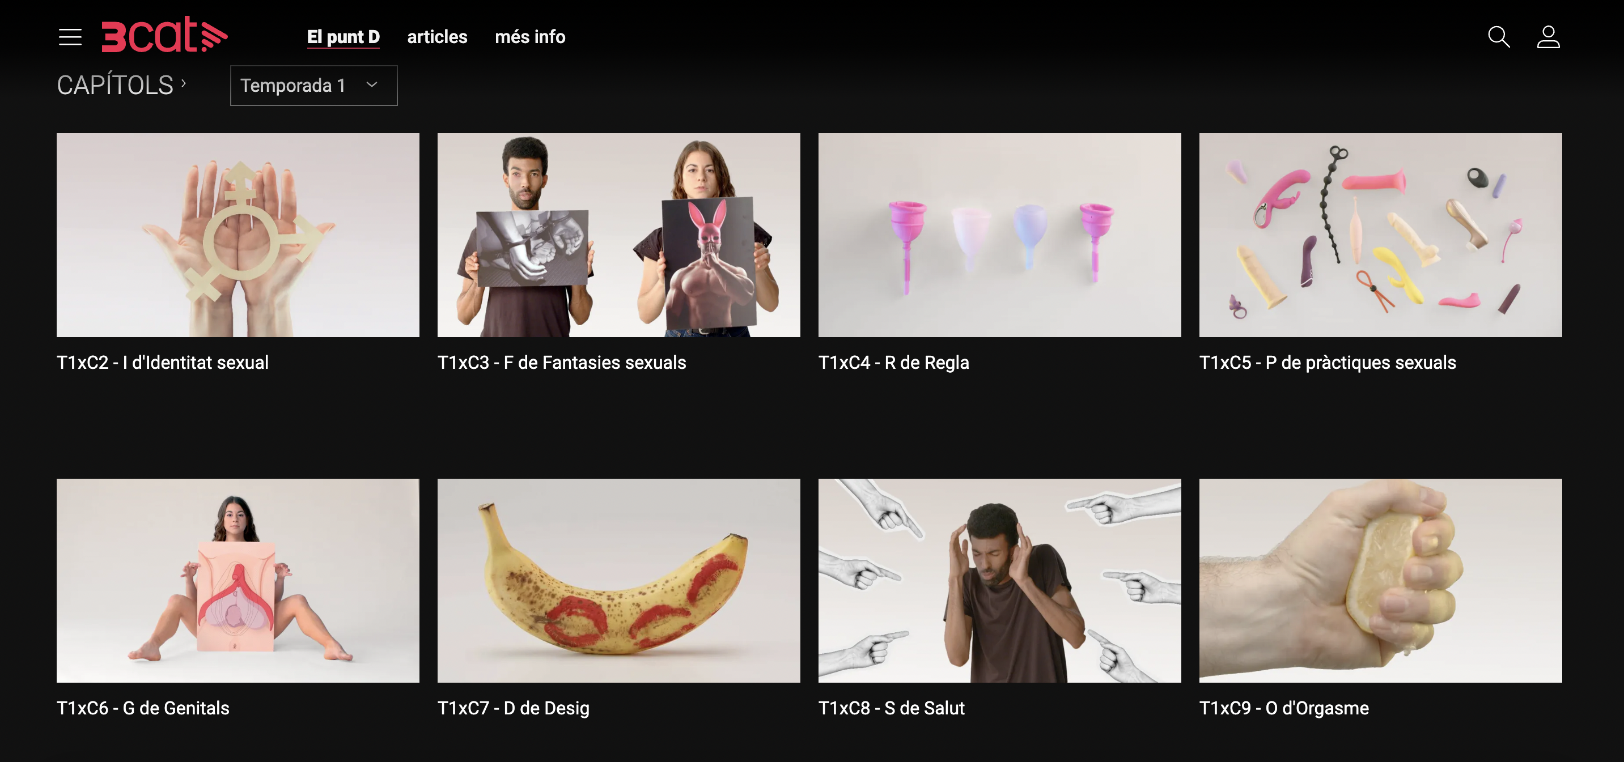Play the menstrual cups episode thumbnail
Screen dimensions: 1624x762
pyautogui.click(x=999, y=235)
